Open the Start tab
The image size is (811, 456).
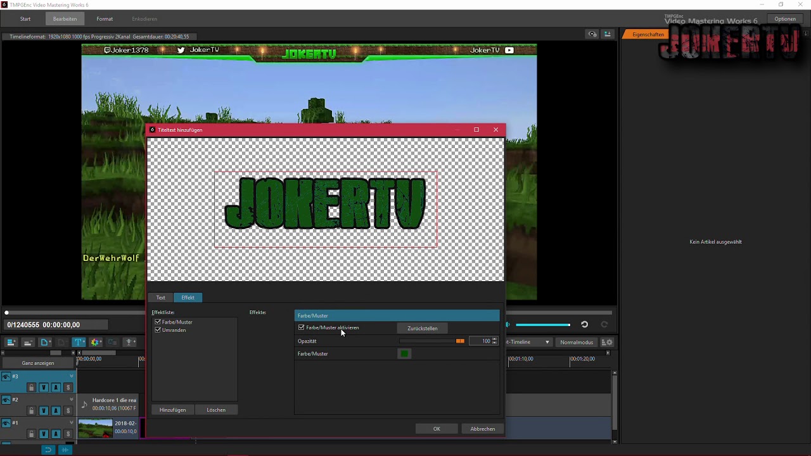[25, 19]
